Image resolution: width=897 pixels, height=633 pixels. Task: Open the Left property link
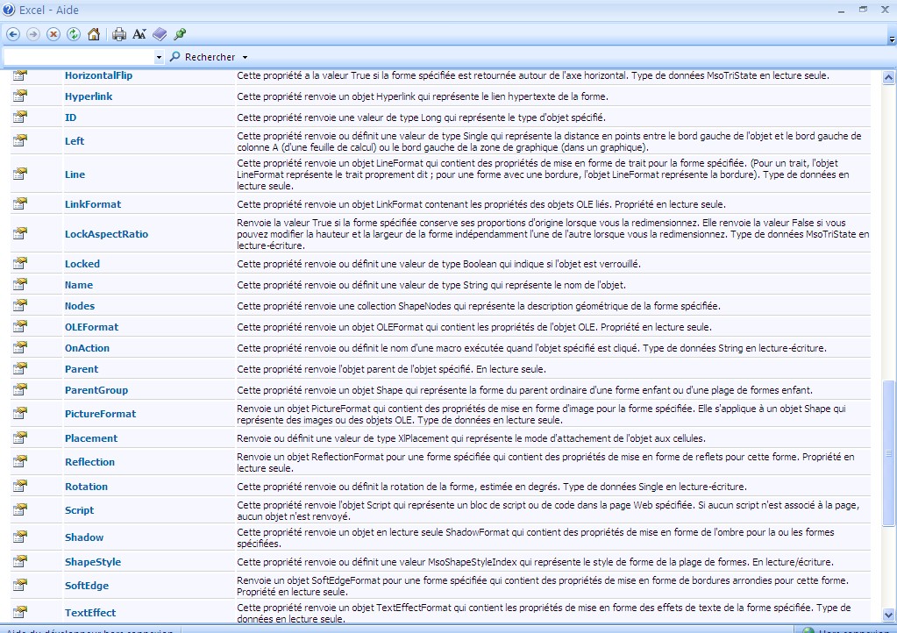[x=75, y=141]
